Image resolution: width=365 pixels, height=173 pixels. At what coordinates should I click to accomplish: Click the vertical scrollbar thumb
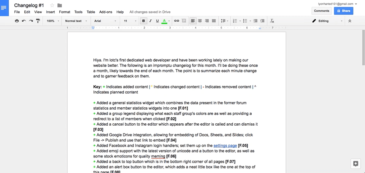[x=363, y=47]
